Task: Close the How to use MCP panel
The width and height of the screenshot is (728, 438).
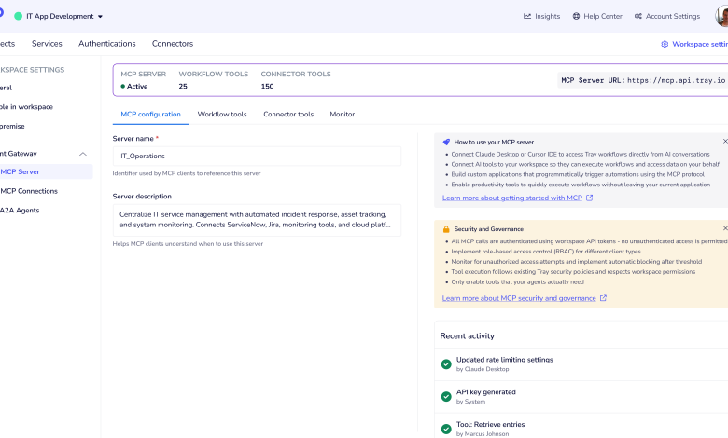Action: [x=725, y=142]
